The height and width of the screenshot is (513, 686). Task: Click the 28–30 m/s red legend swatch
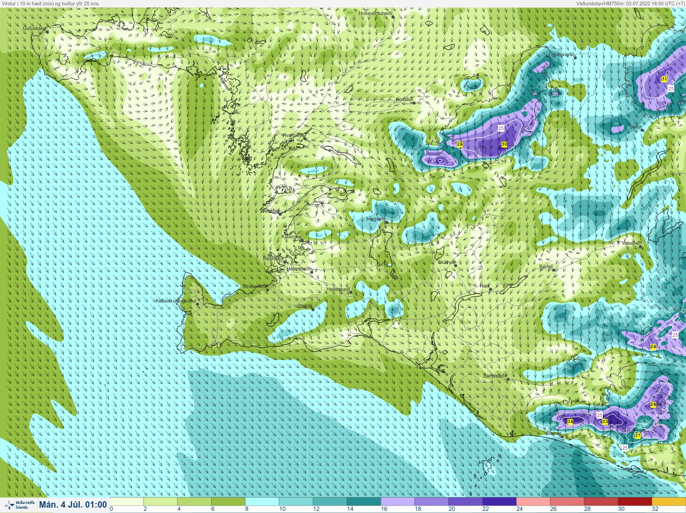pos(601,502)
